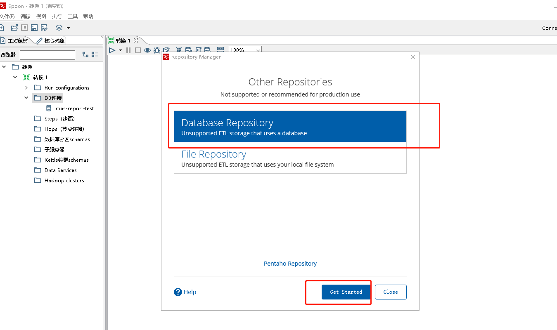Image resolution: width=557 pixels, height=330 pixels.
Task: Select the Data Services folder
Action: click(x=61, y=170)
